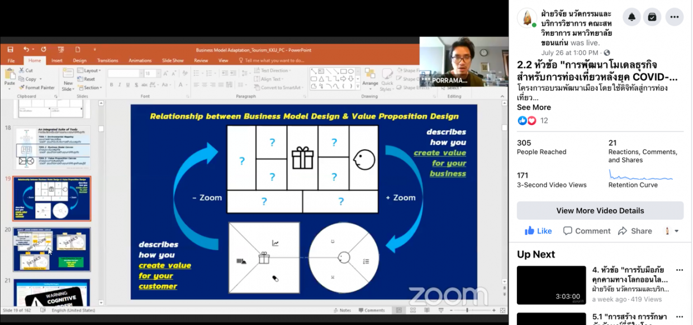Open the font size dropdown showing 18
Viewport: 693px width, 325px height.
coord(153,73)
